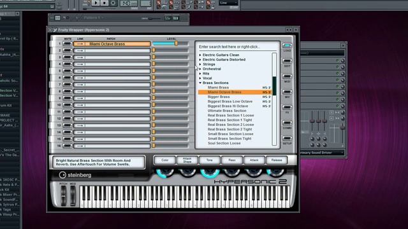Click the step sequencer's grid view icon
Screen dimensions: 408x229
57,18
